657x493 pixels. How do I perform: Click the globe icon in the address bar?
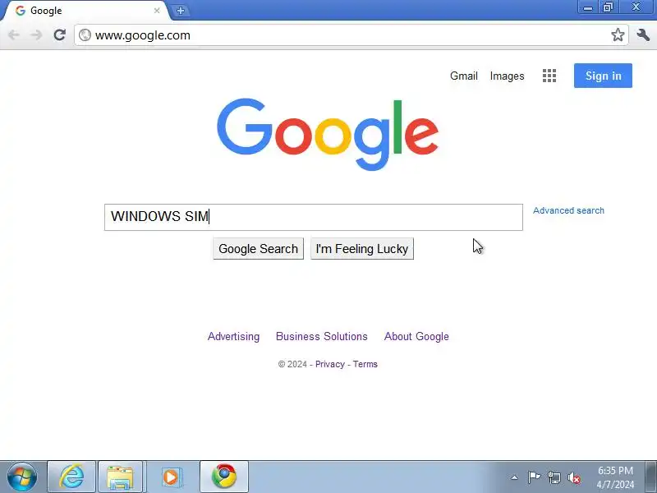pyautogui.click(x=85, y=35)
